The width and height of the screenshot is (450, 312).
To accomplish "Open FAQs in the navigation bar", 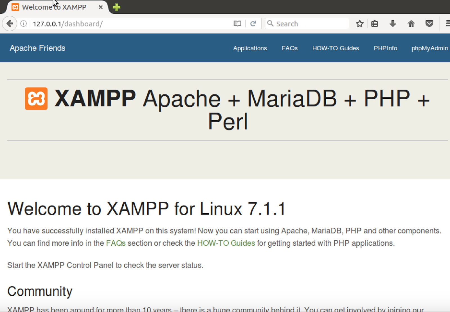I will point(289,48).
